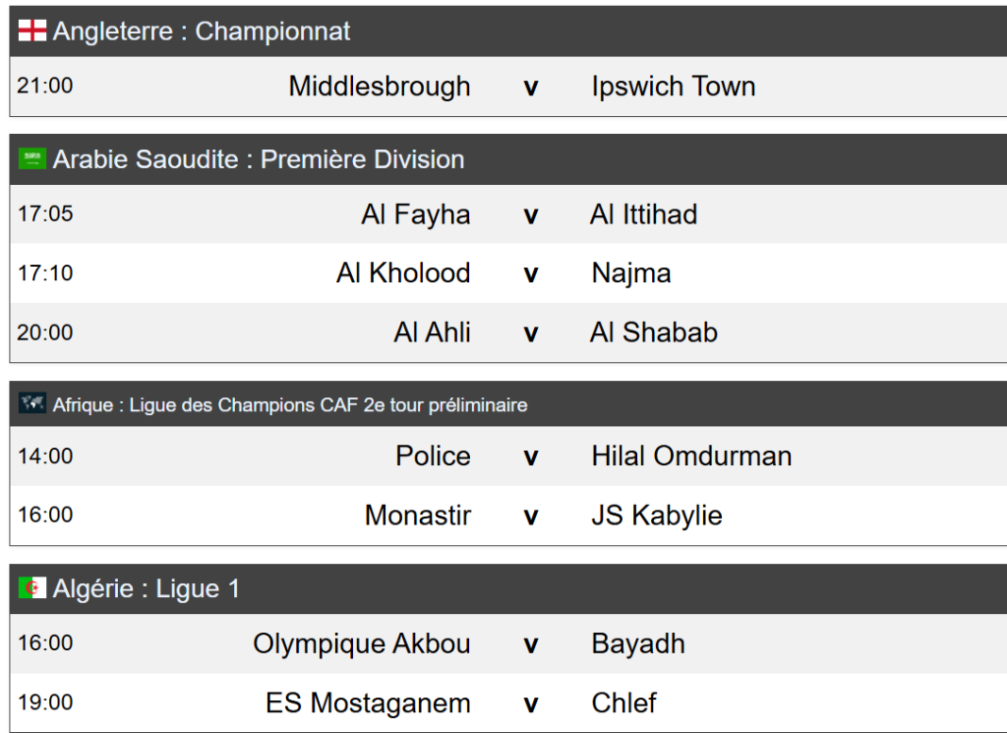This screenshot has height=733, width=1007.
Task: Open the ES Mostaganem v Chlef match
Action: [531, 703]
